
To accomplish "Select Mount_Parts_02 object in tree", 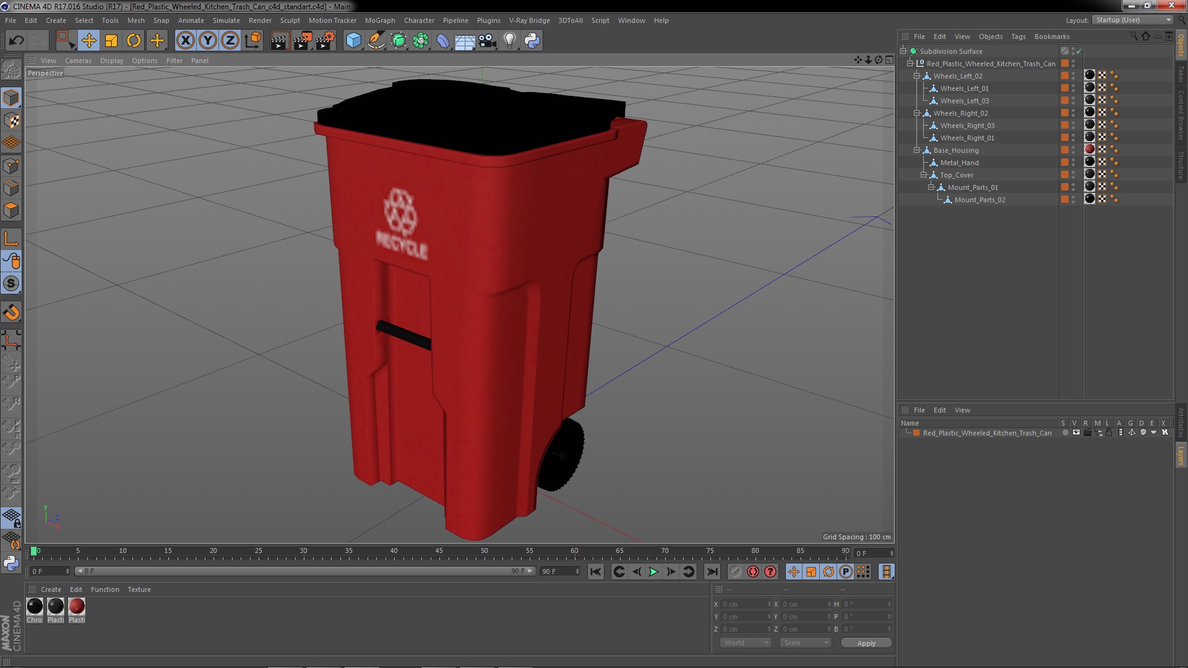I will pyautogui.click(x=979, y=200).
